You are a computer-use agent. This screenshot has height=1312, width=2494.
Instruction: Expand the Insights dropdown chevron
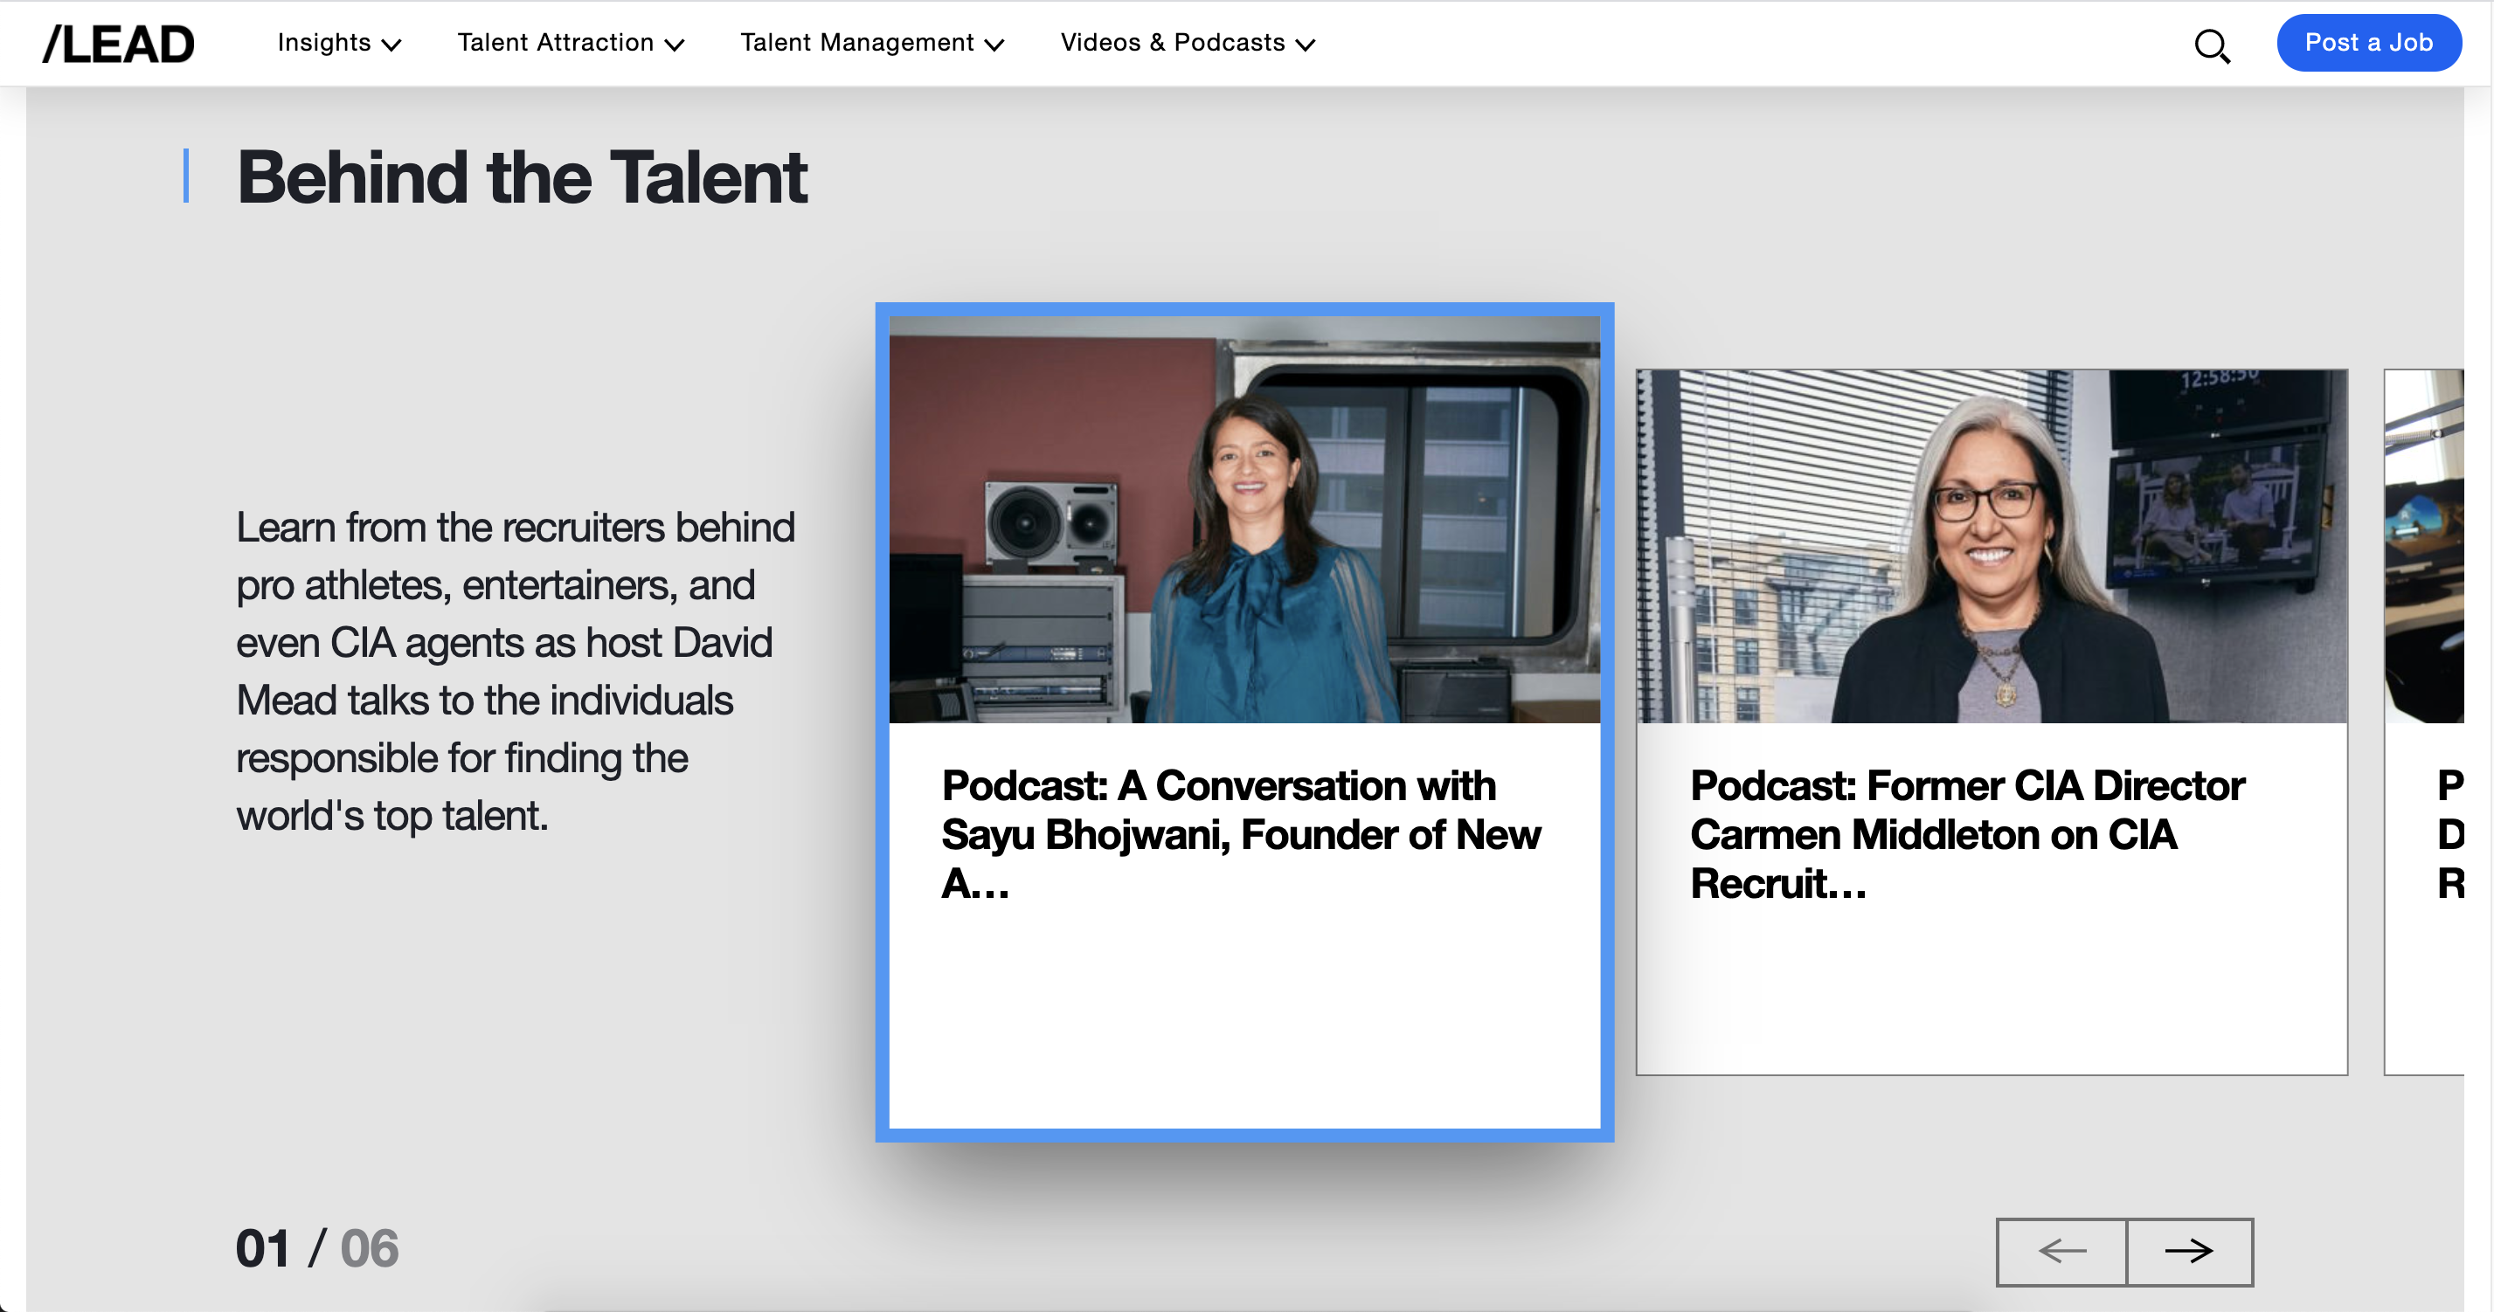[392, 45]
